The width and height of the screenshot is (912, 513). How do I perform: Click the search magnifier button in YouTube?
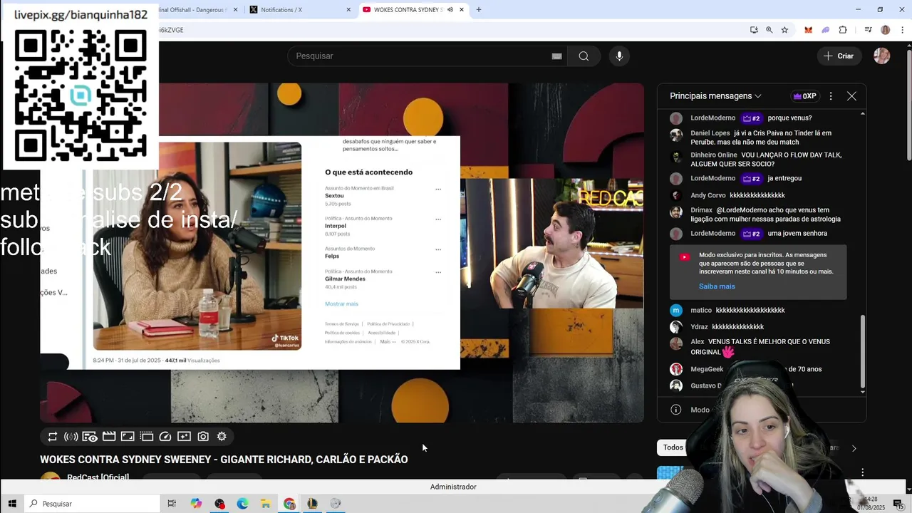pyautogui.click(x=584, y=56)
